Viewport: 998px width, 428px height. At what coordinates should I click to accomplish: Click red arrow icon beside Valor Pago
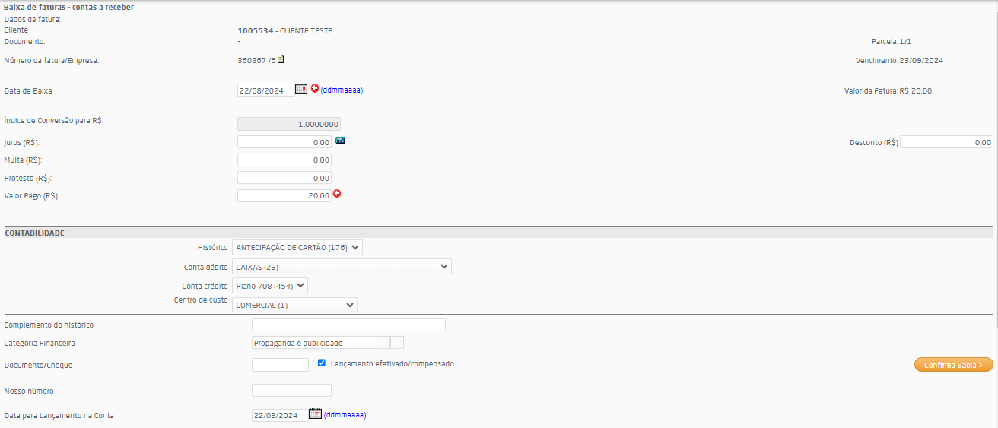[338, 194]
